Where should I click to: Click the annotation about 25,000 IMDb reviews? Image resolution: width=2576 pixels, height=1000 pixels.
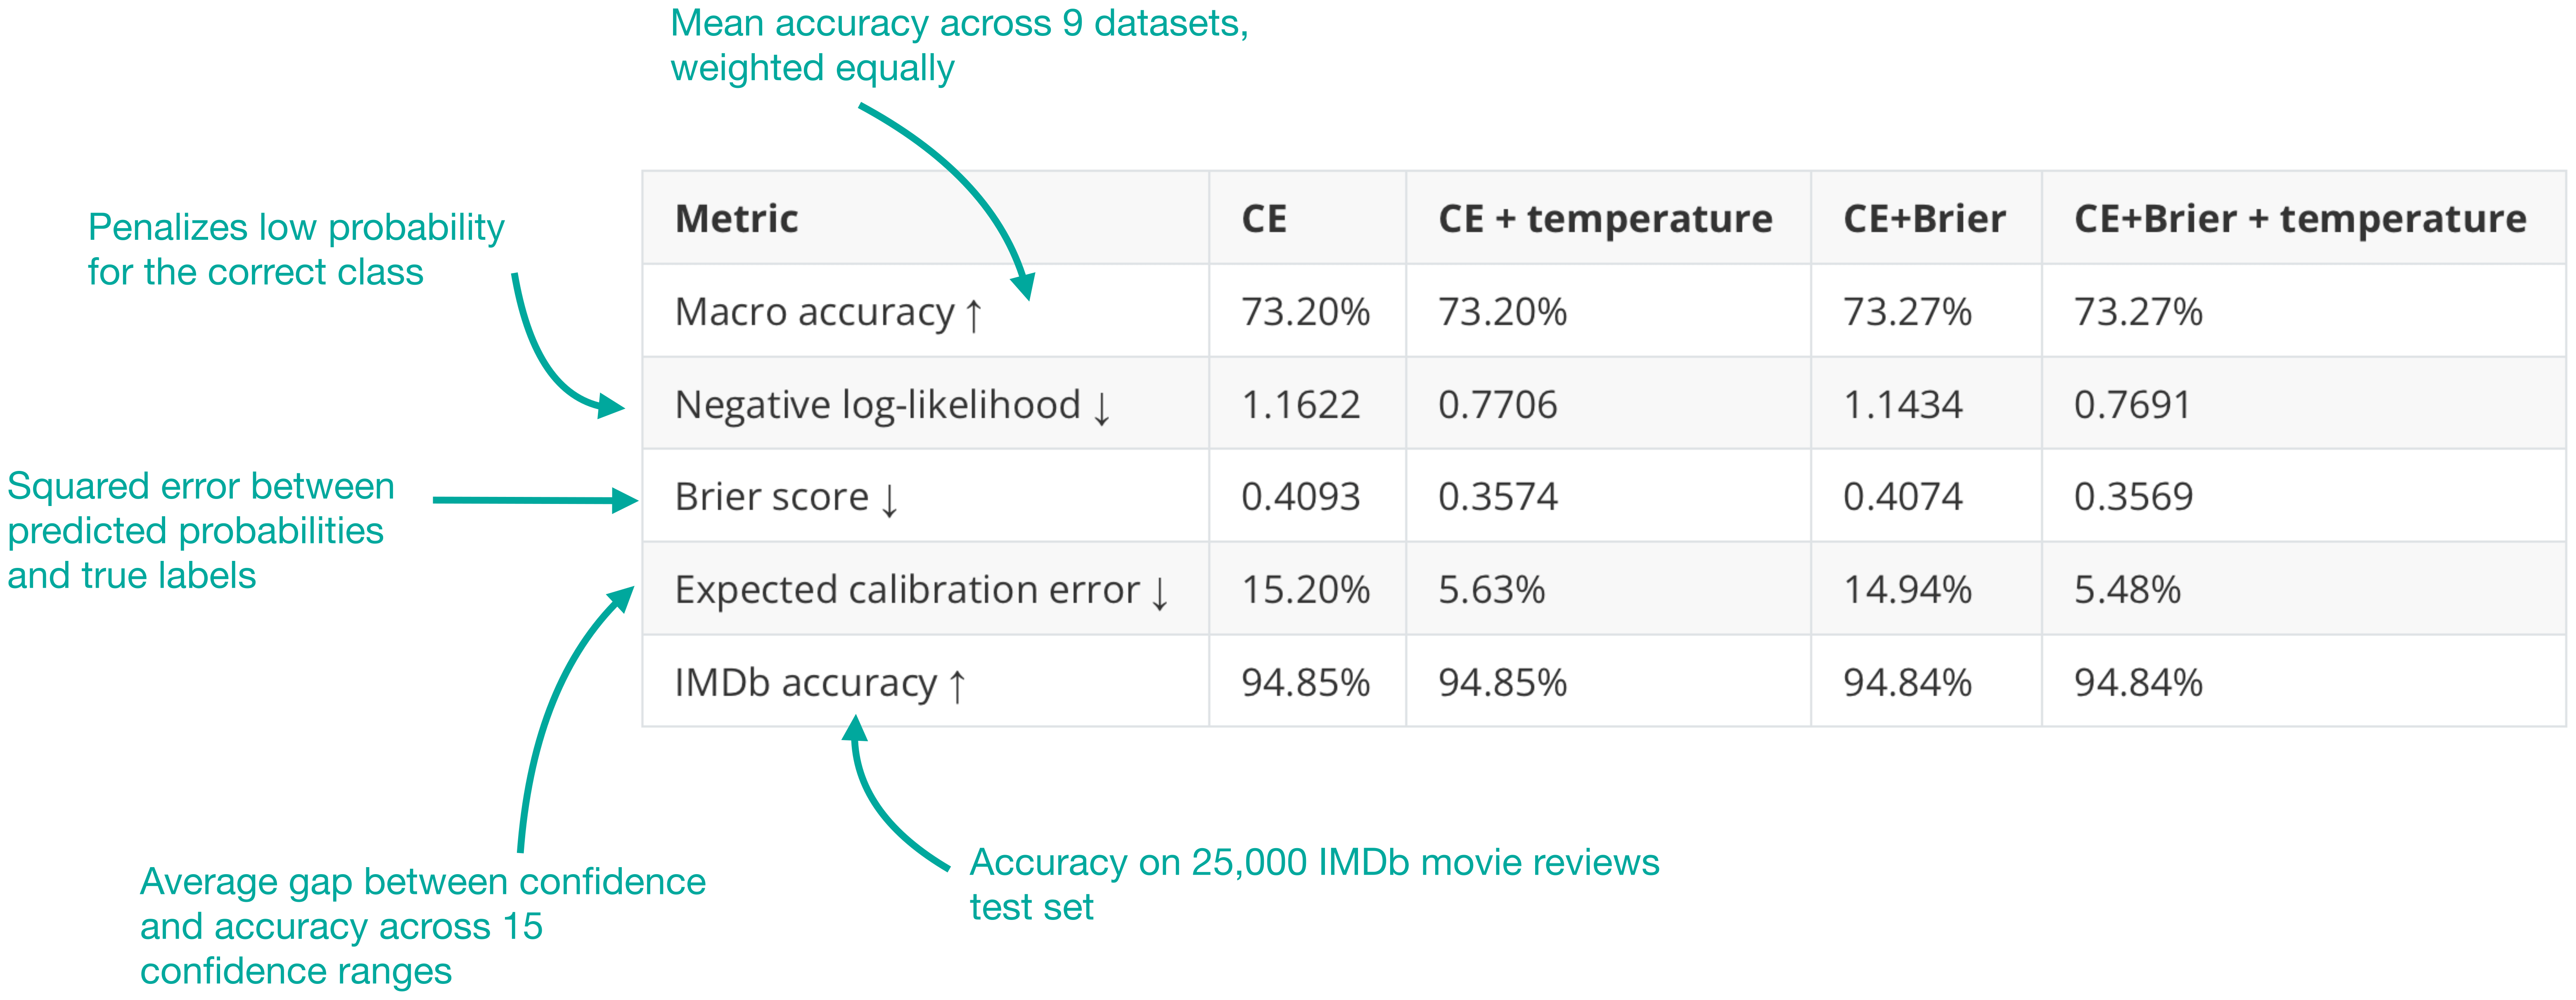1314,884
